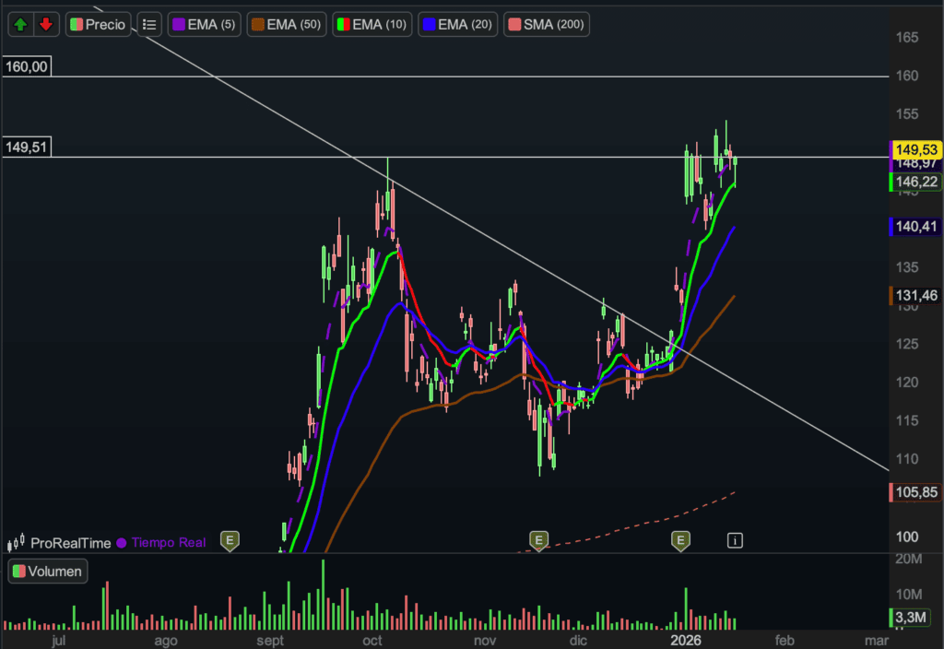Click the ProRealTime candlestick logo icon

pos(17,543)
